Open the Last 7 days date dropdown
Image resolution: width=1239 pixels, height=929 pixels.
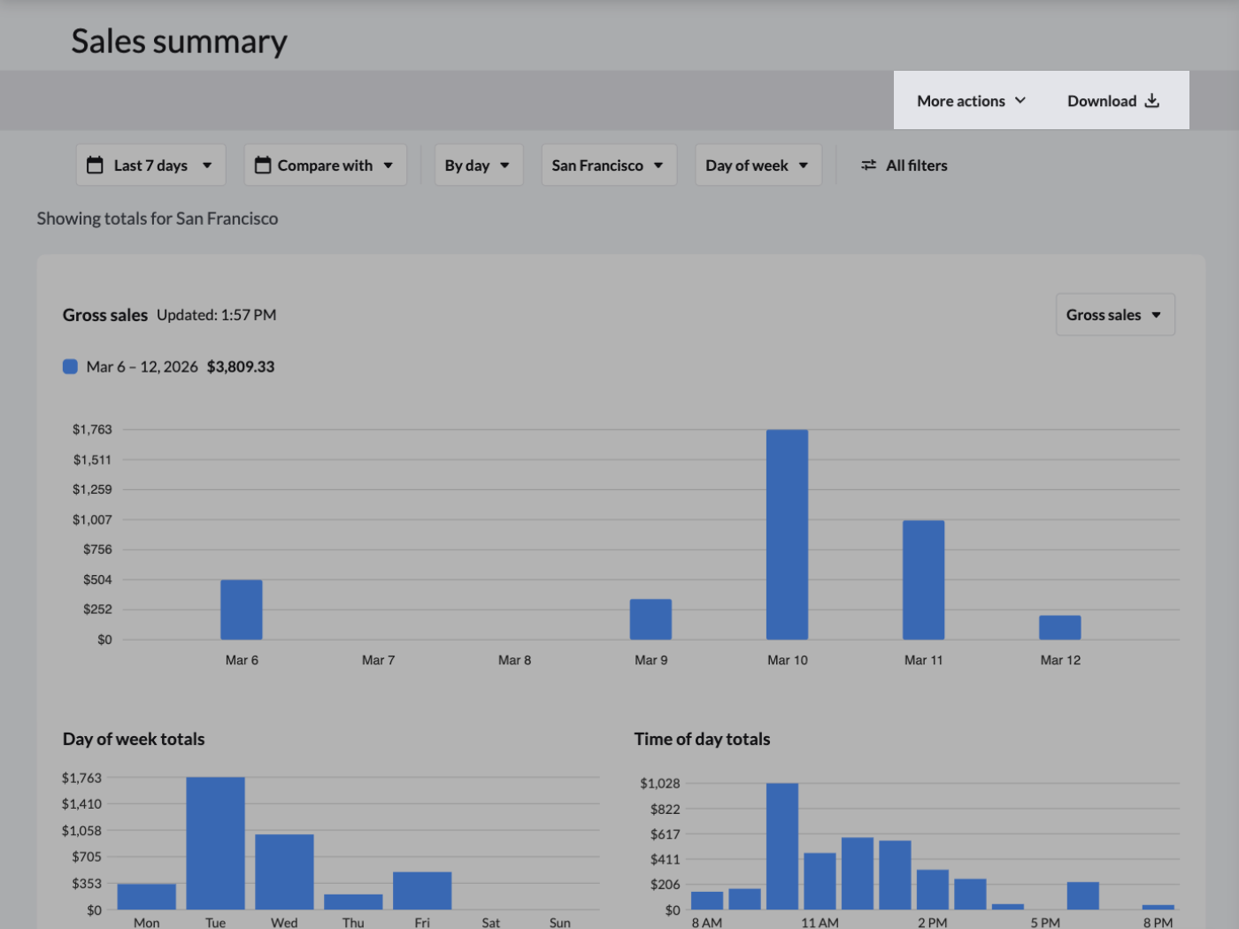(x=150, y=165)
